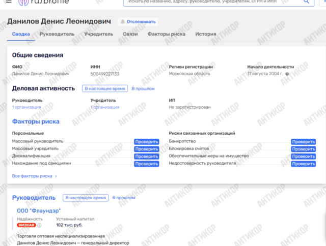Viewport: 326px width, 246px height.
Task: Select В прошлом in Руководитель section
Action: click(124, 198)
